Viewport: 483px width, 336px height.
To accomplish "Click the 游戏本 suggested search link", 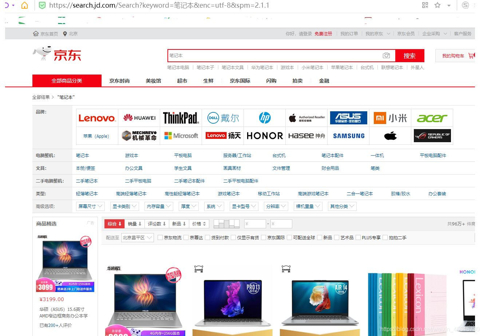I will (x=287, y=68).
